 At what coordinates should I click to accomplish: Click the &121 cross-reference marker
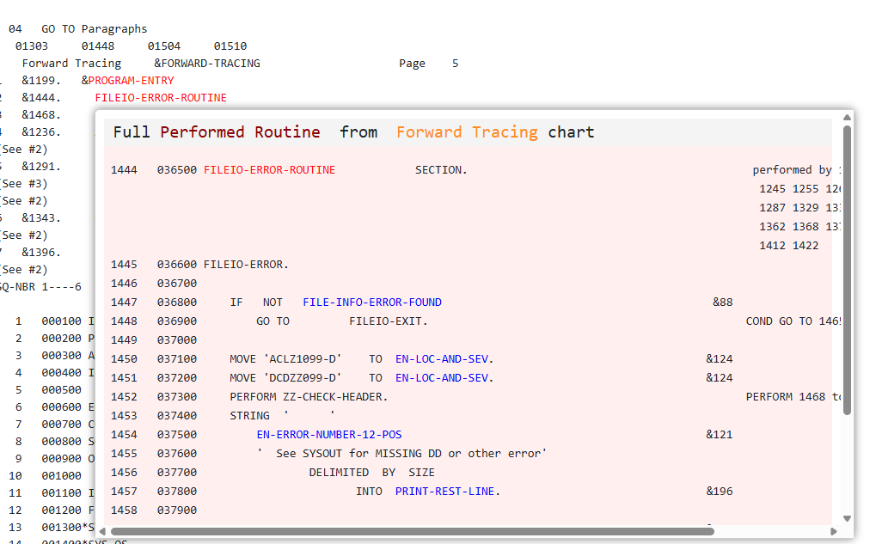(x=720, y=435)
